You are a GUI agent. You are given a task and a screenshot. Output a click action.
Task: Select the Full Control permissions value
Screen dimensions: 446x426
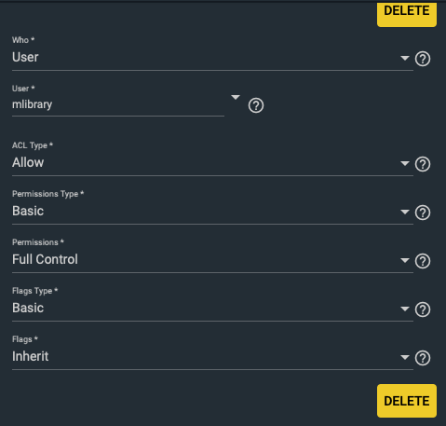[45, 259]
